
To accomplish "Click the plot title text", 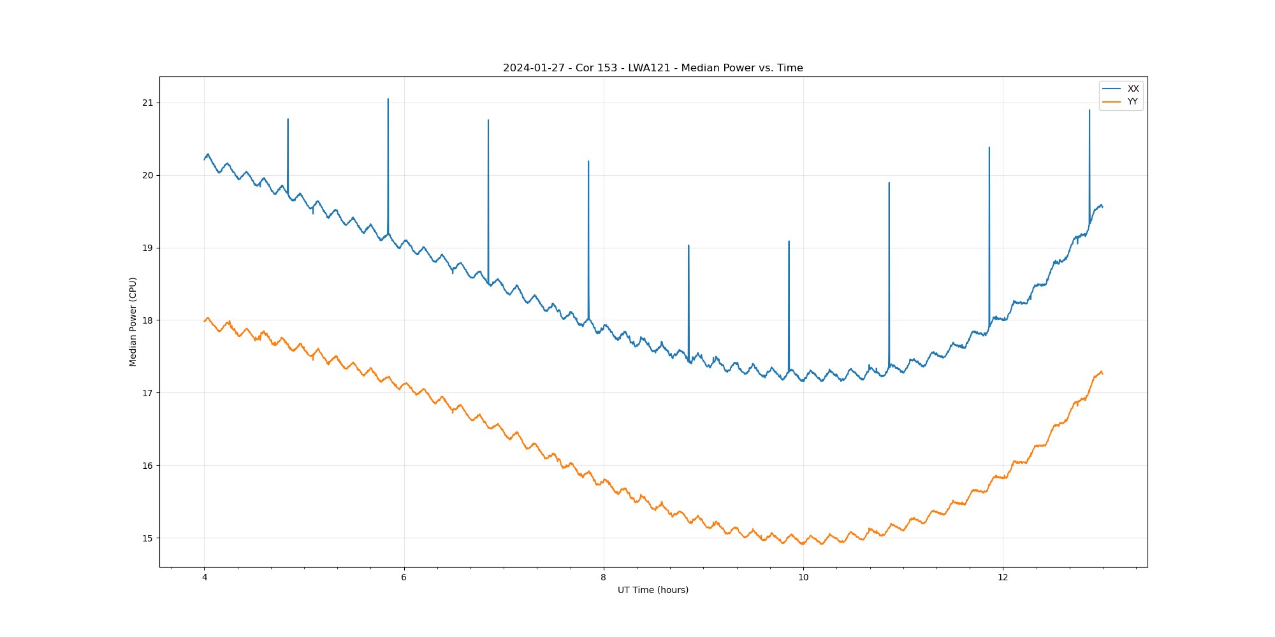I will click(653, 68).
